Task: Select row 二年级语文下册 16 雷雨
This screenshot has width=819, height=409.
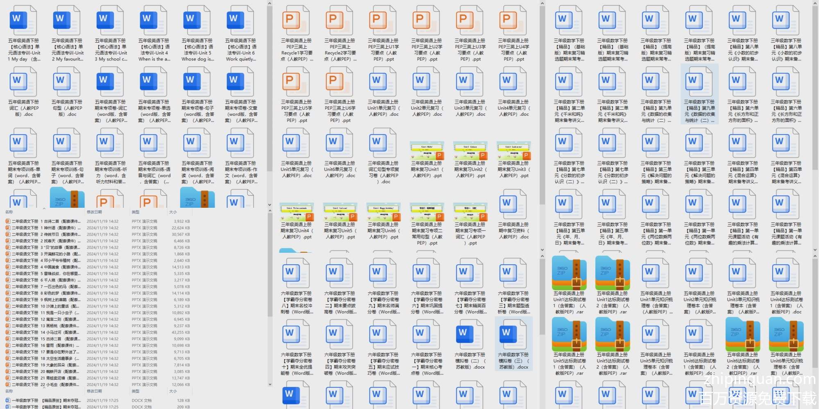Action: (x=98, y=346)
